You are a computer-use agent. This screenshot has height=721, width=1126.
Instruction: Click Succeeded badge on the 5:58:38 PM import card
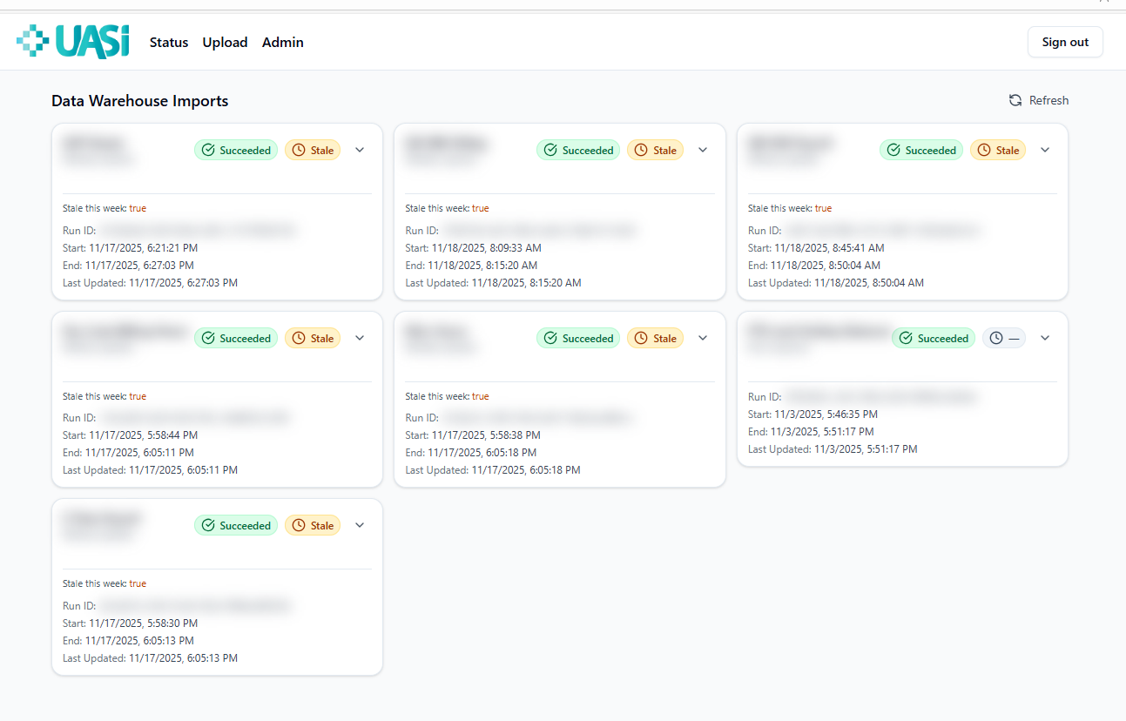tap(578, 339)
